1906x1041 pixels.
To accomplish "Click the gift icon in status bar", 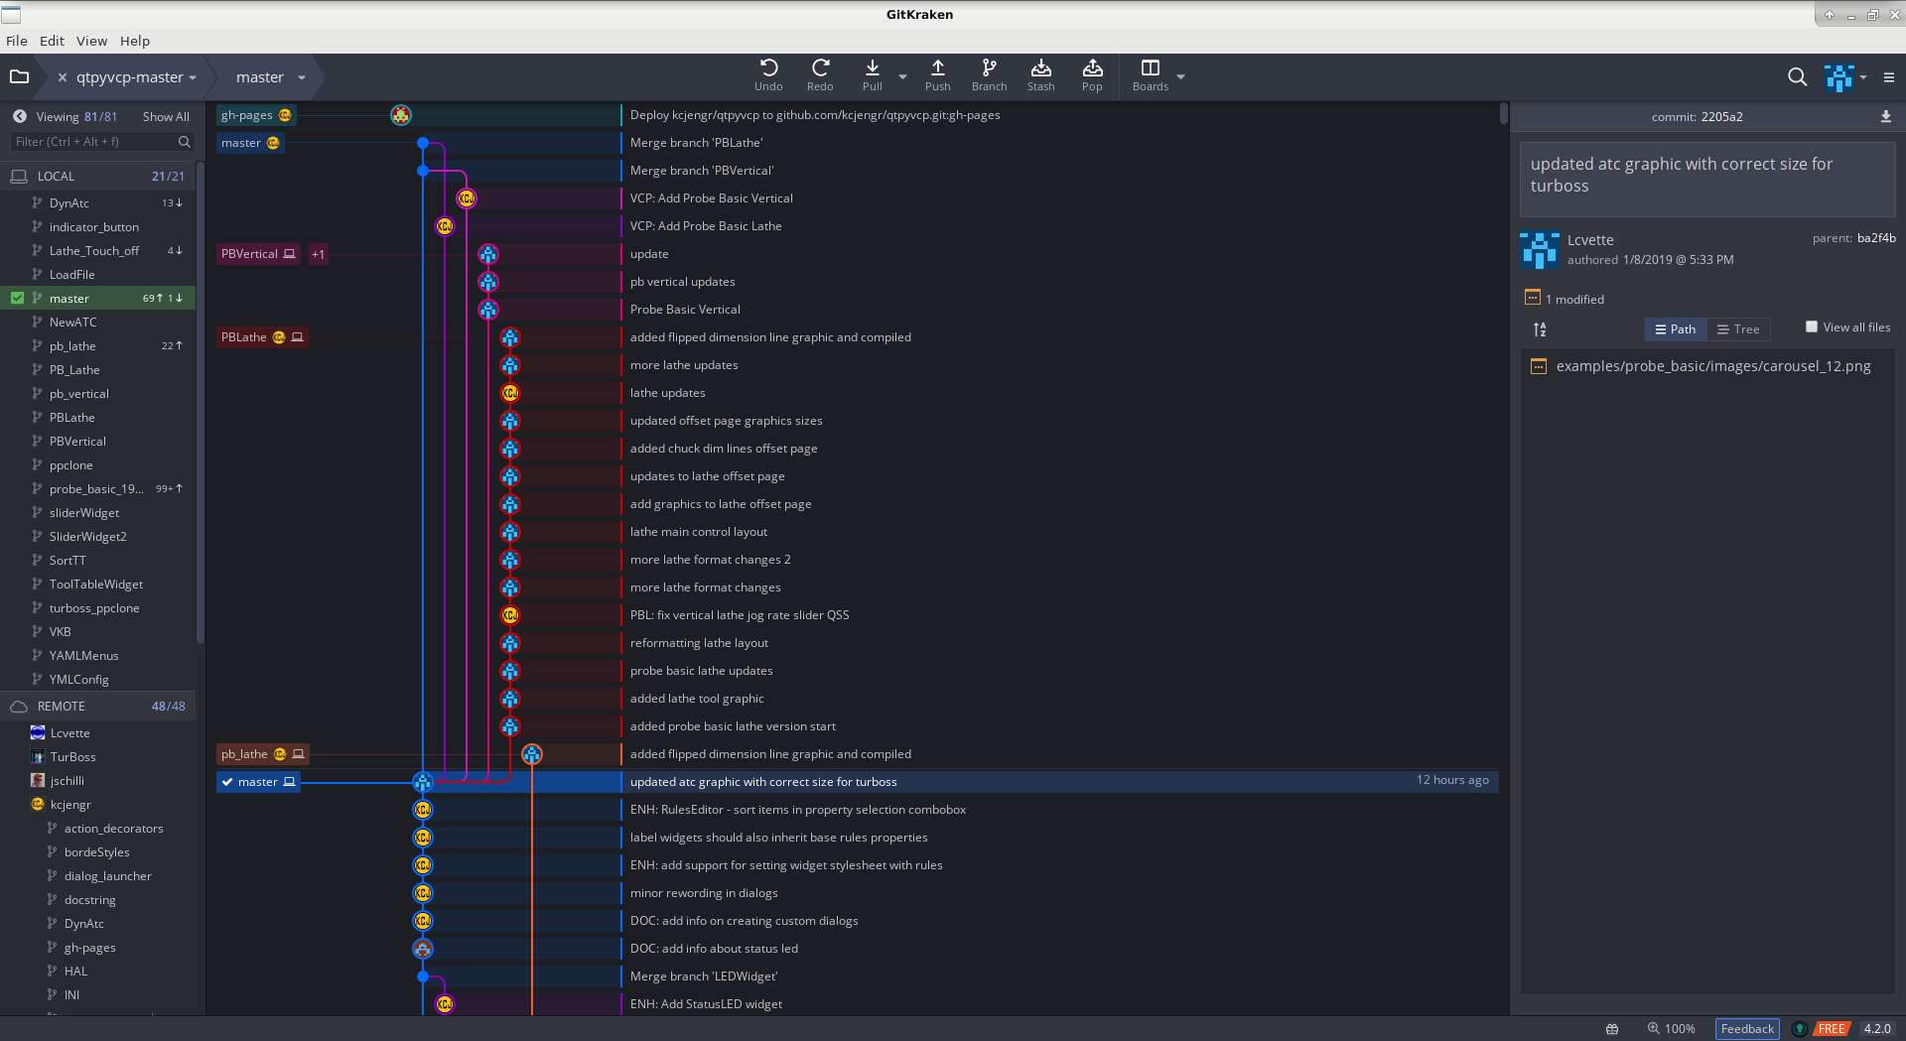I will coord(1612,1028).
